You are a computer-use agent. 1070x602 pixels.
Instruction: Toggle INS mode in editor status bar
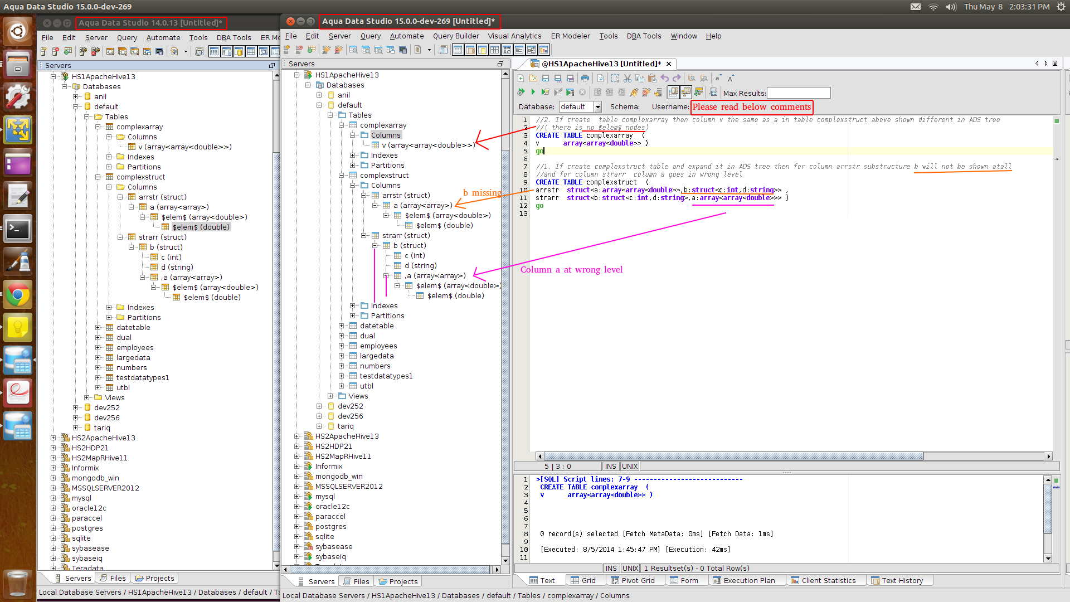click(611, 467)
